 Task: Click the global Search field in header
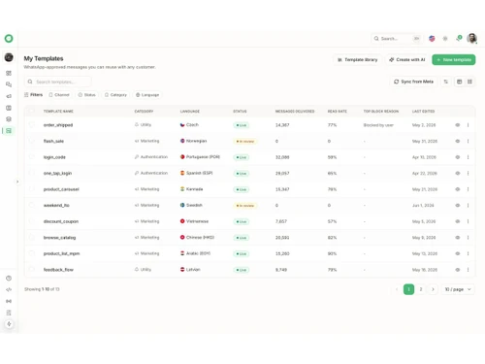[x=396, y=39]
